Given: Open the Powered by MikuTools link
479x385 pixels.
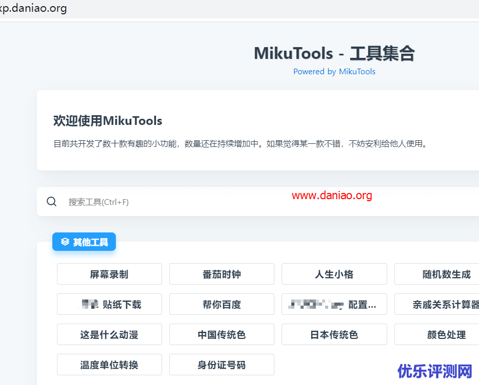Looking at the screenshot, I should click(334, 71).
